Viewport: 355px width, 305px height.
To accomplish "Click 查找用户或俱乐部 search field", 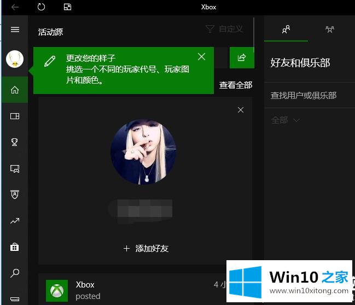I will (x=309, y=95).
